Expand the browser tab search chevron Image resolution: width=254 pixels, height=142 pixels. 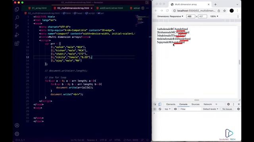click(237, 4)
